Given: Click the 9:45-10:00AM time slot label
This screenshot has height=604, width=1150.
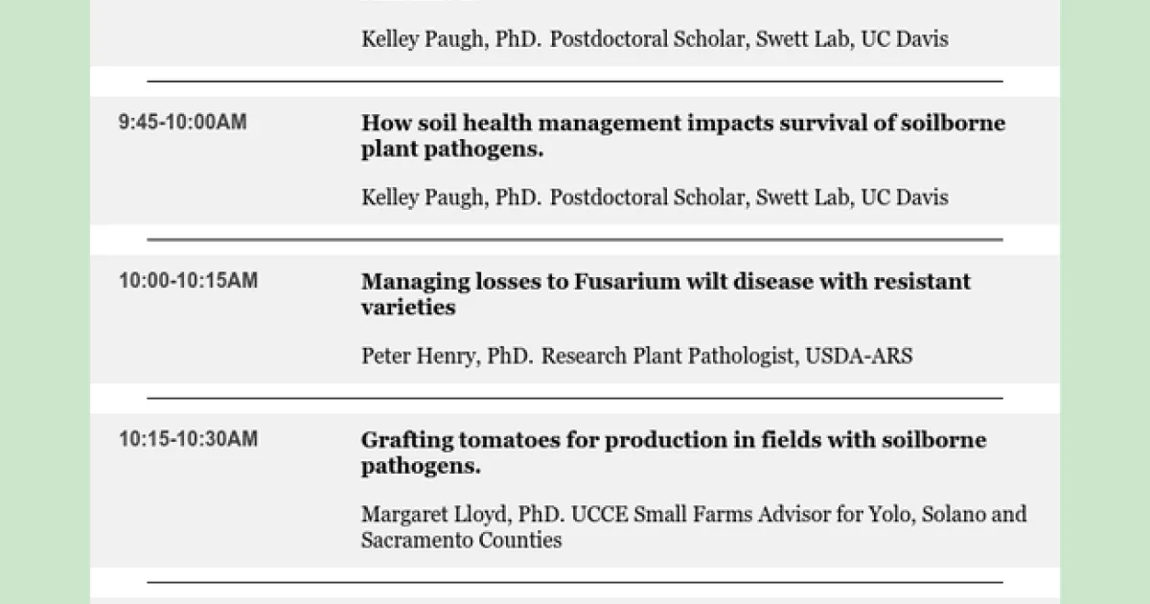Looking at the screenshot, I should pyautogui.click(x=182, y=123).
